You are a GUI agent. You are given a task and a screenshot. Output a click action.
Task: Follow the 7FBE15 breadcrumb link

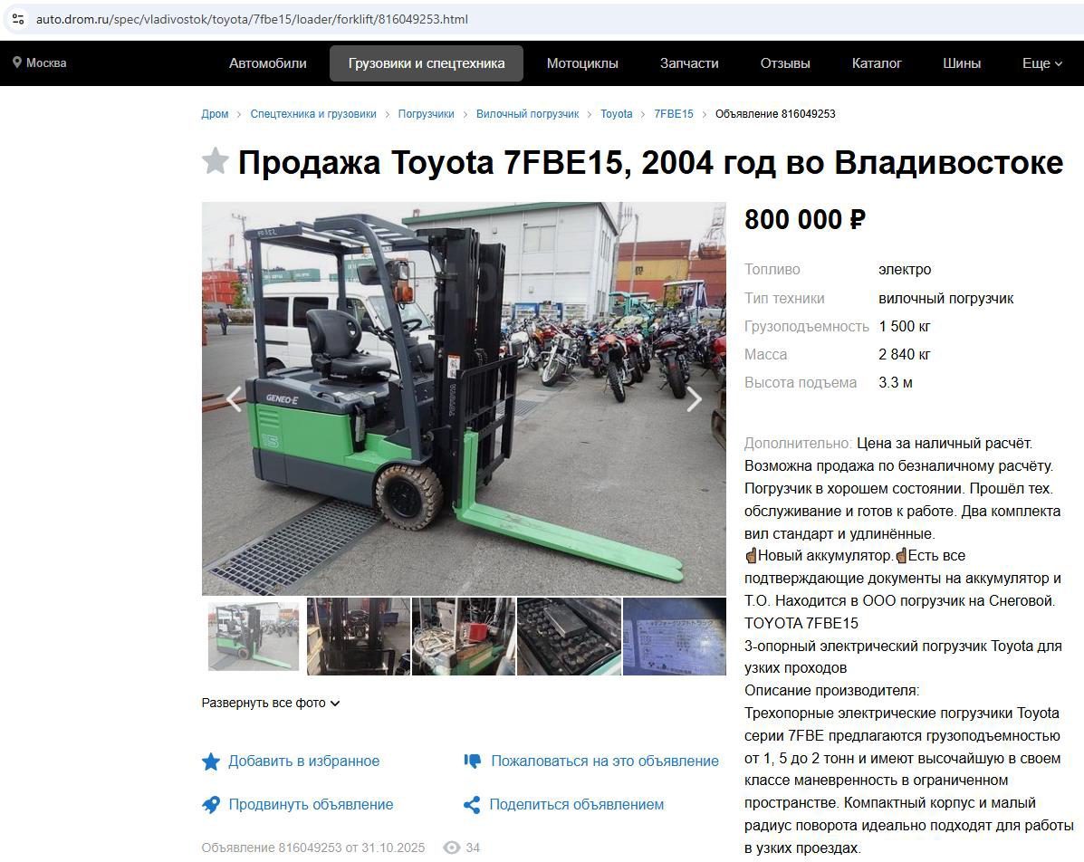(x=674, y=114)
